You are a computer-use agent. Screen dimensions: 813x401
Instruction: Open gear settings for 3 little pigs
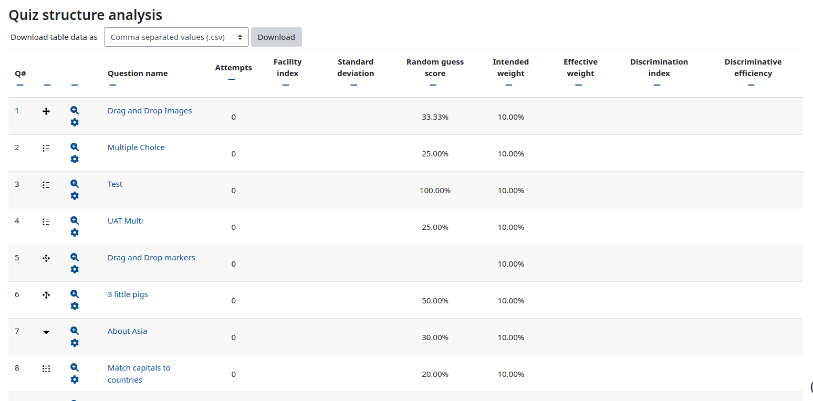click(x=75, y=306)
